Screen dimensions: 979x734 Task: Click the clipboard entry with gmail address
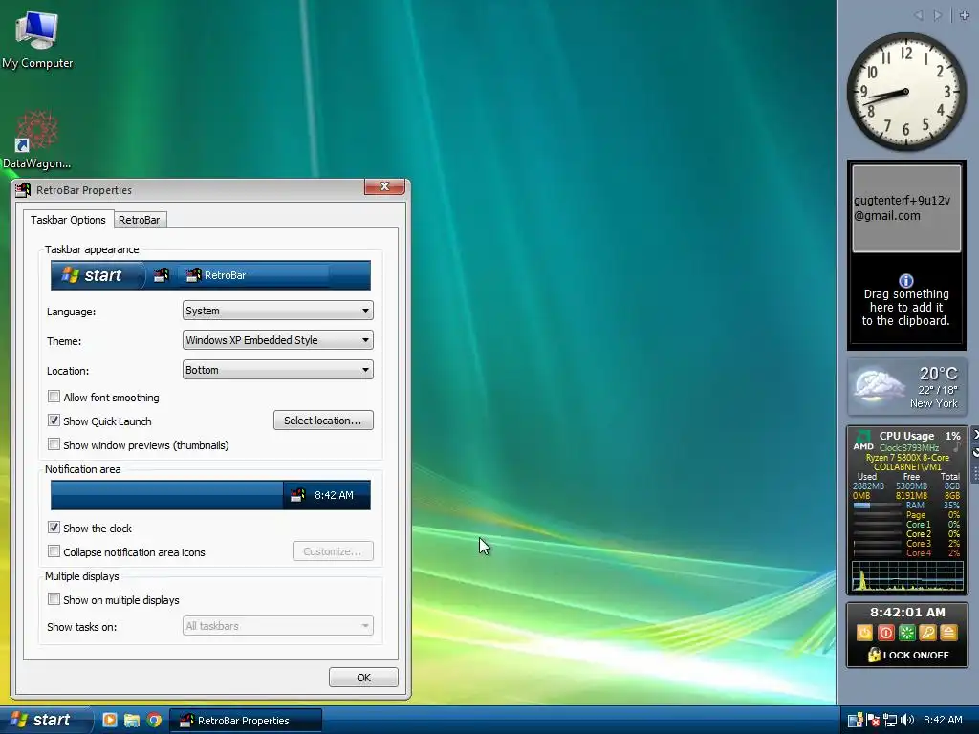point(906,207)
